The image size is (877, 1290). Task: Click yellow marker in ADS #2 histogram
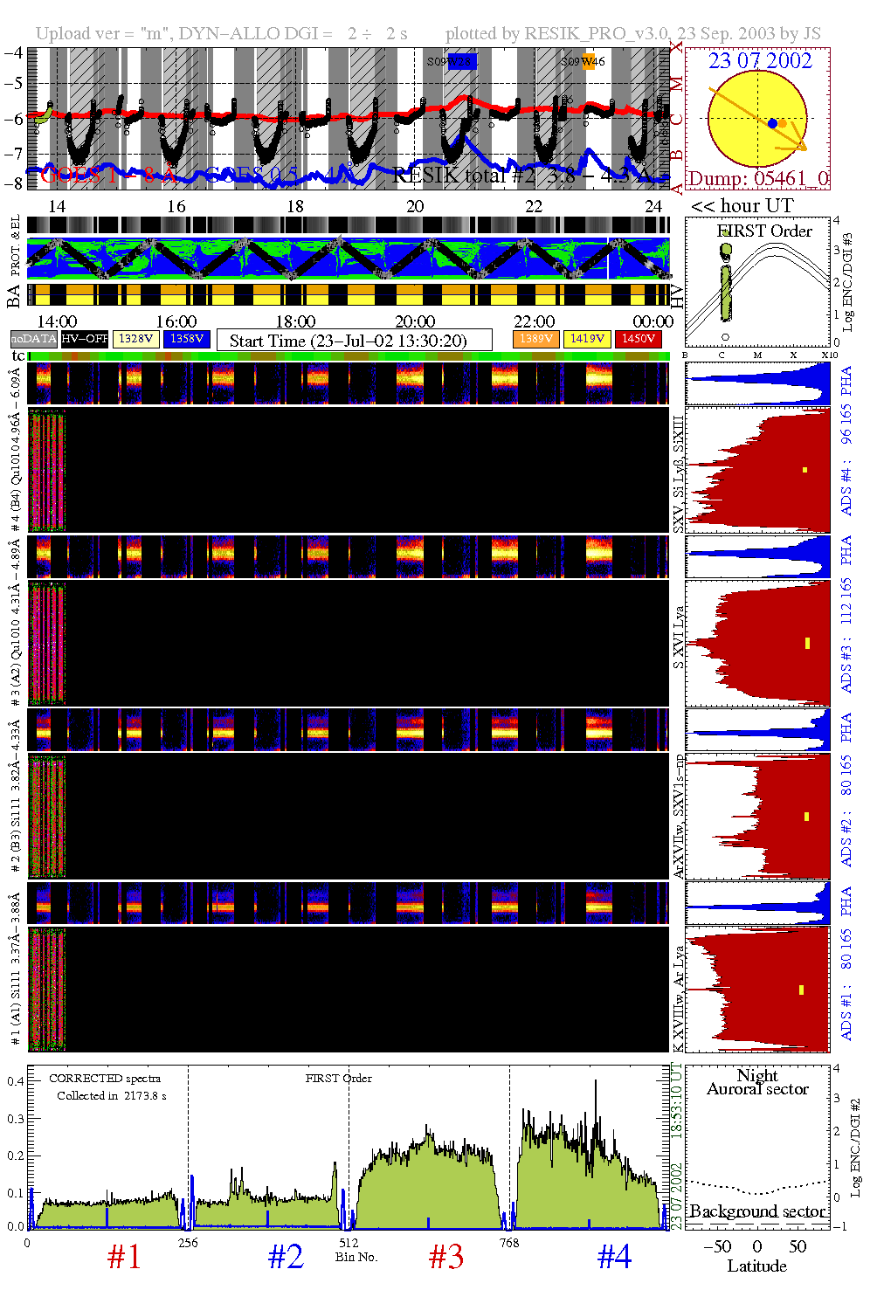pos(806,817)
